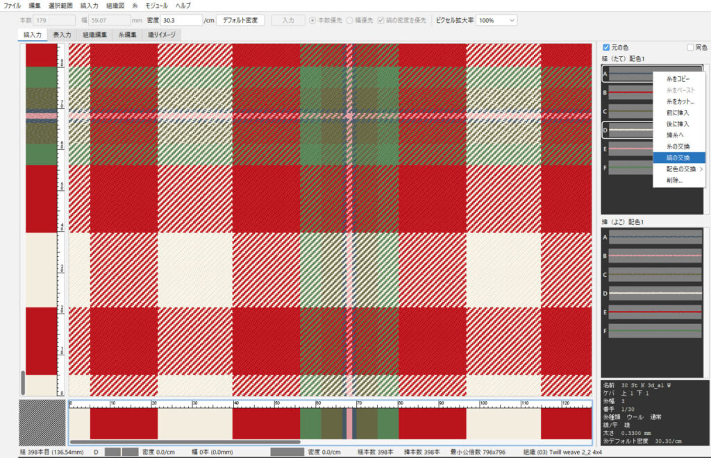Click the 密度 input field
The image size is (711, 458).
(x=181, y=20)
